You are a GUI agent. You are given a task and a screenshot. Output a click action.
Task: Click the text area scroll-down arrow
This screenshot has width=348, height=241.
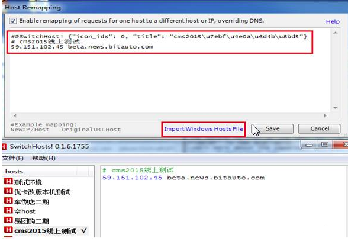[336, 108]
